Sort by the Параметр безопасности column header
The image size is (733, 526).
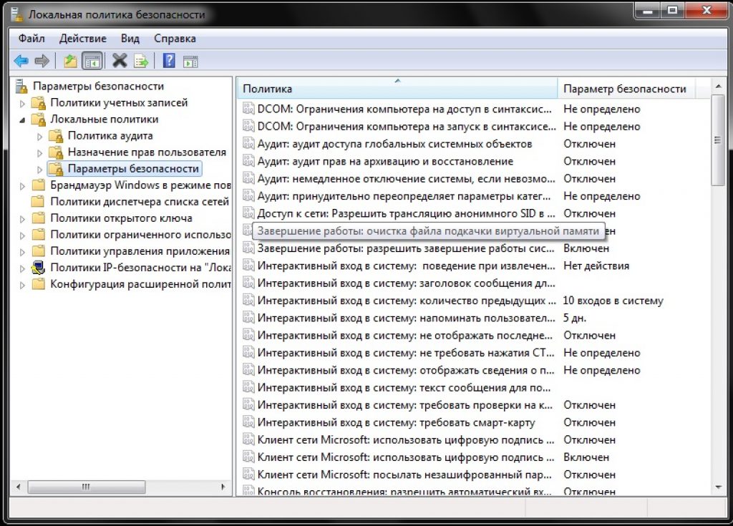click(626, 88)
